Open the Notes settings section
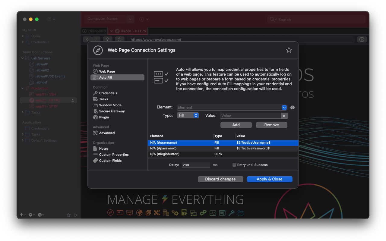This screenshot has height=241, width=386. tap(104, 149)
